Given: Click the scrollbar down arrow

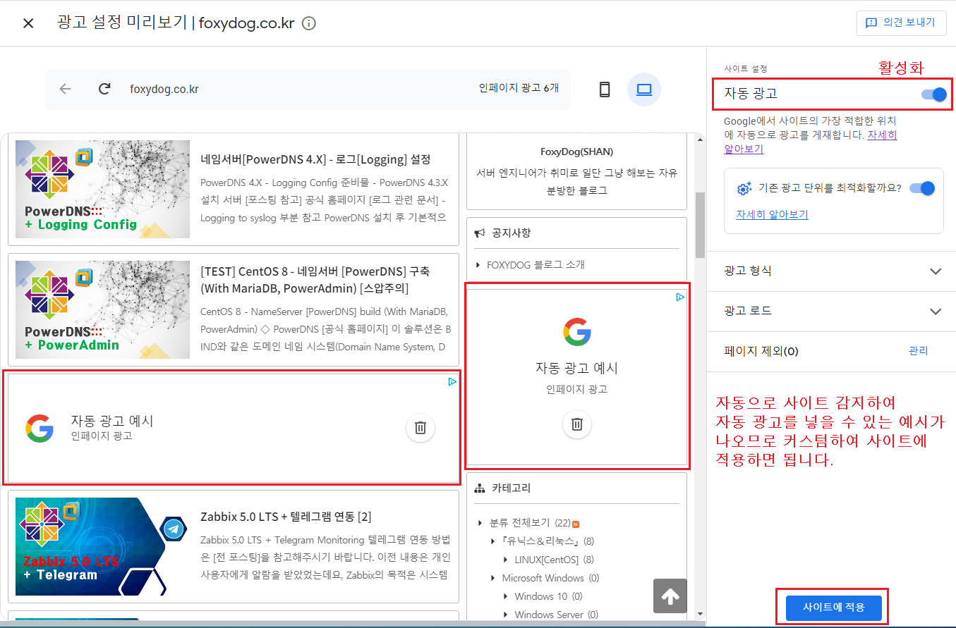Looking at the screenshot, I should [700, 614].
